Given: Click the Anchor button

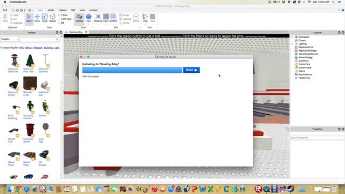Looking at the screenshot, I should pyautogui.click(x=125, y=23).
